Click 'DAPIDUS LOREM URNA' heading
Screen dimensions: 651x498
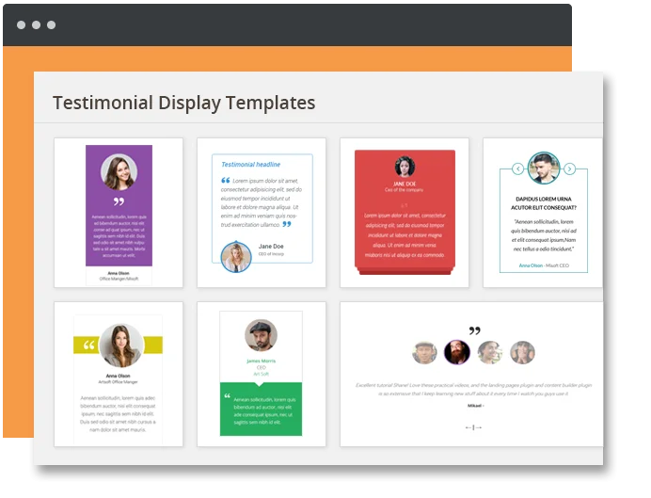point(544,199)
